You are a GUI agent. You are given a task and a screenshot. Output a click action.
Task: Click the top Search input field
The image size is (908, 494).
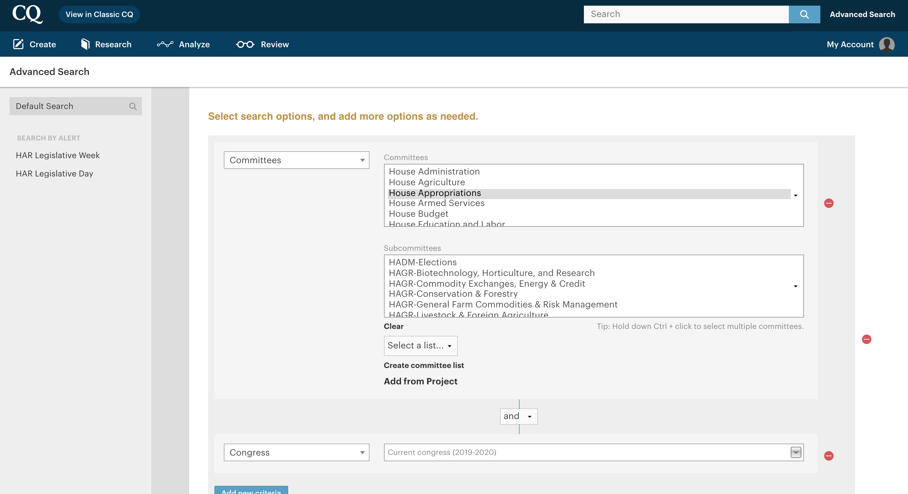(x=686, y=14)
